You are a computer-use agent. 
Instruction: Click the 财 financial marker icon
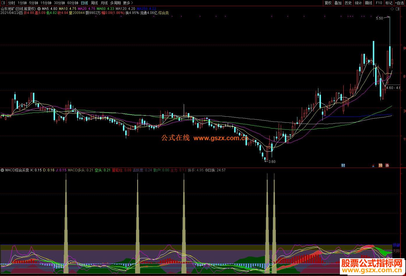(x=343, y=165)
